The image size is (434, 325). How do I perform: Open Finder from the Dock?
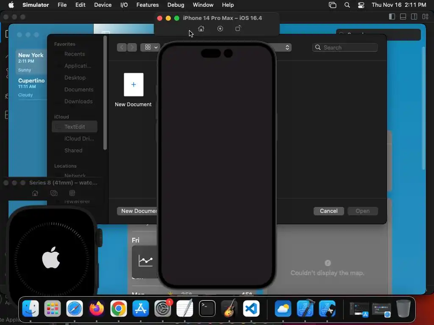pos(31,308)
